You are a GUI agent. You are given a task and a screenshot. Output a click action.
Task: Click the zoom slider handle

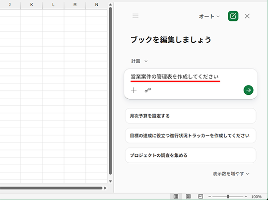(x=228, y=197)
